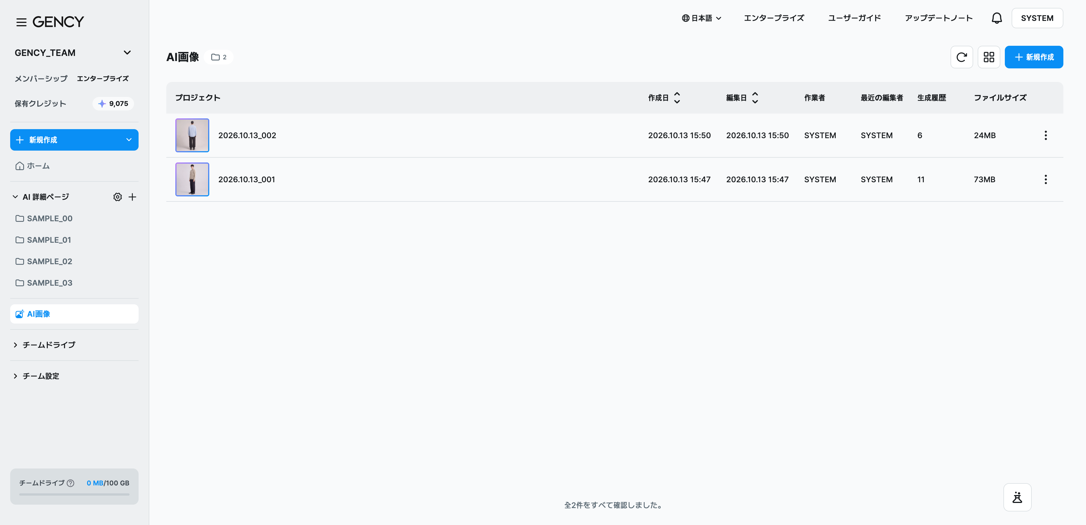1086x525 pixels.
Task: Open settings gear for AI 詳細ページ
Action: click(118, 197)
